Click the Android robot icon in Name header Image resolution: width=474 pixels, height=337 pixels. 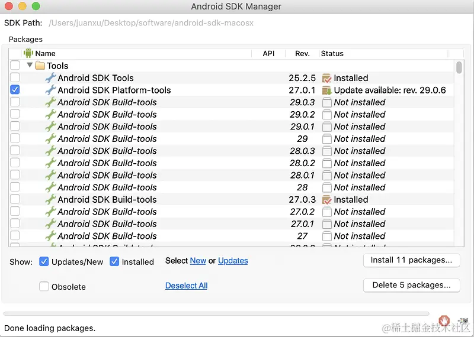28,53
